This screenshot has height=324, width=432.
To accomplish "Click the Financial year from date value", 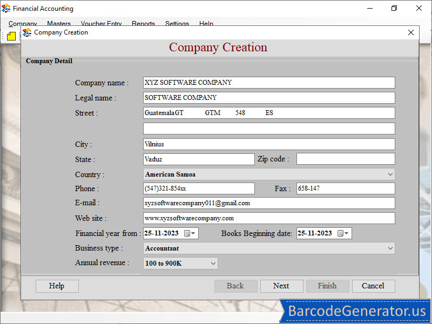I will (x=161, y=233).
